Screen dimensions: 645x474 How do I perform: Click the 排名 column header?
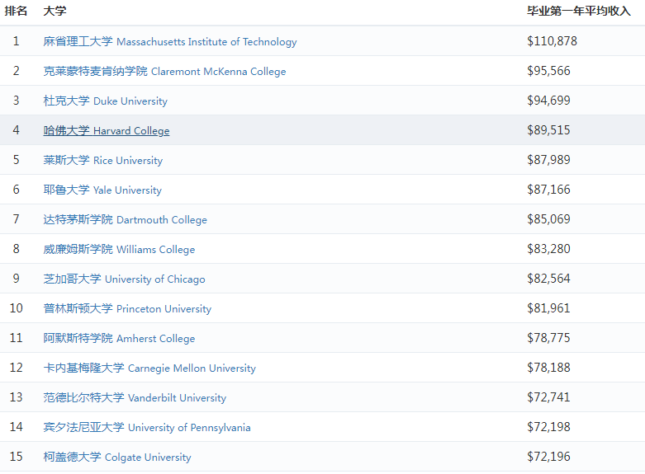17,12
